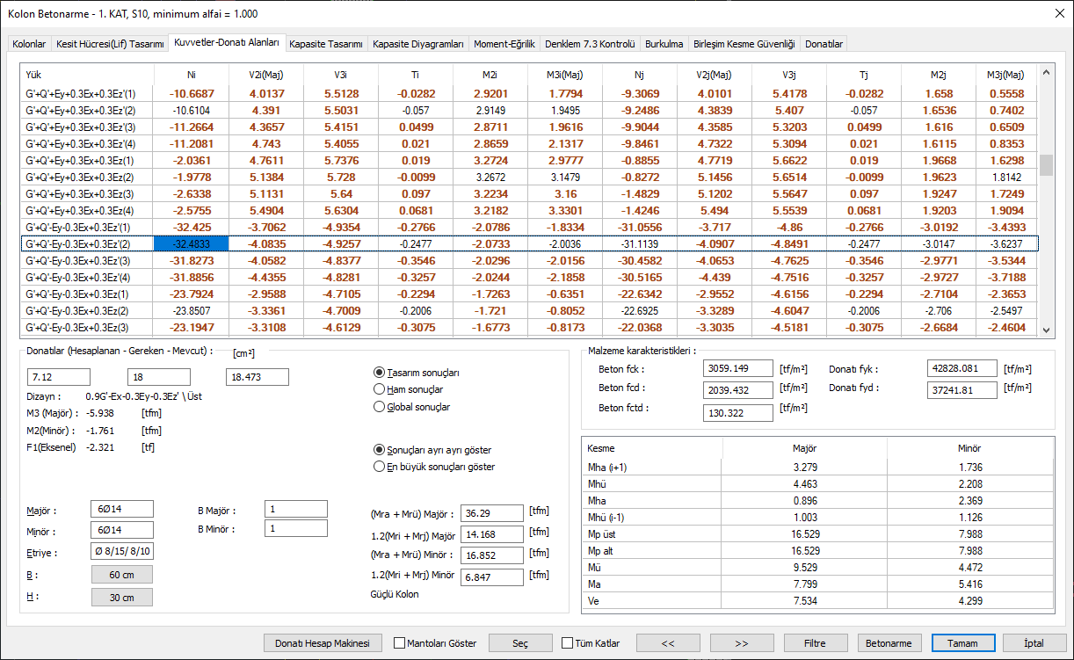The image size is (1074, 660).
Task: Switch to the Kapasite Diyagramları tab
Action: tap(417, 44)
